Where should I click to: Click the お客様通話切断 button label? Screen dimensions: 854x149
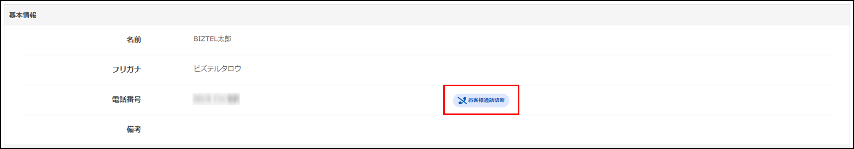click(x=486, y=100)
